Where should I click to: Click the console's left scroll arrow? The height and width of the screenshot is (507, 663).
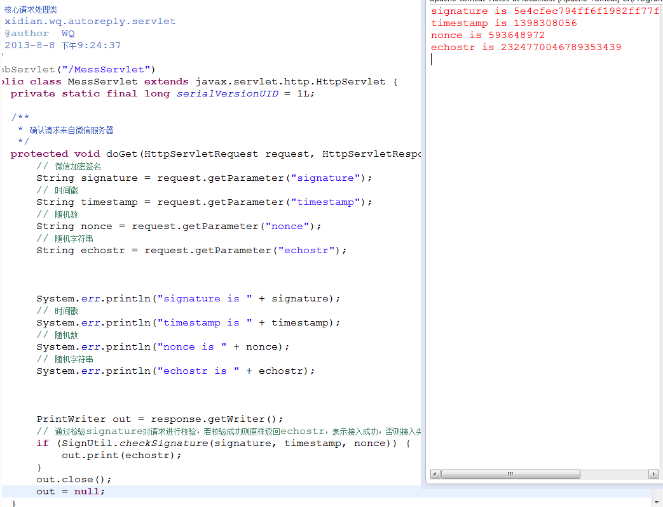click(435, 474)
